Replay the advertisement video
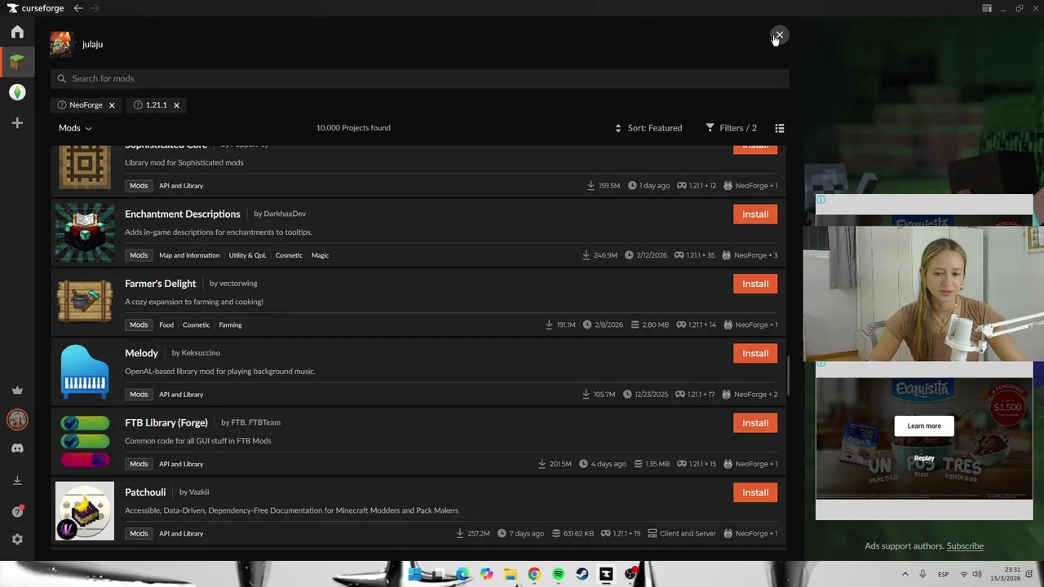 coord(924,458)
